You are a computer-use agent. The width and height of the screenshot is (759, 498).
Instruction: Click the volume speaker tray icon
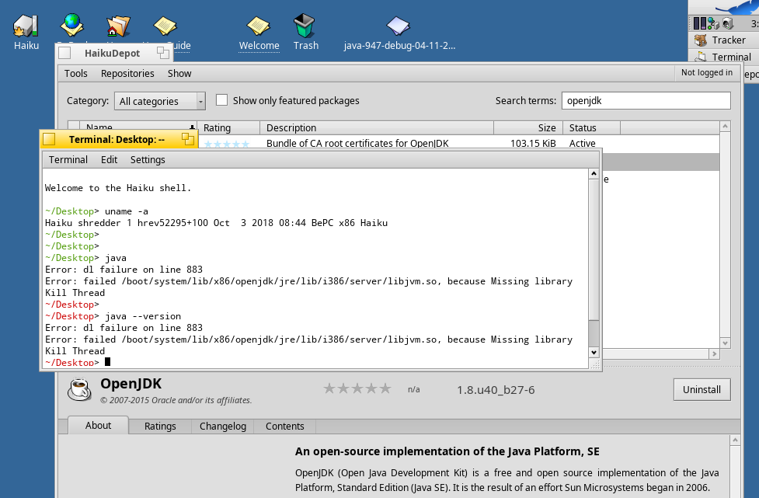tap(727, 23)
